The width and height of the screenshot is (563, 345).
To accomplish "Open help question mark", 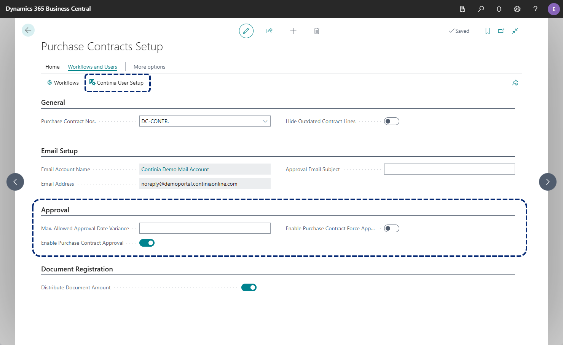I will (536, 9).
